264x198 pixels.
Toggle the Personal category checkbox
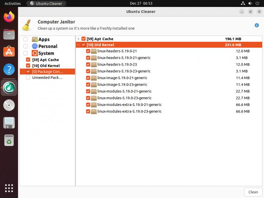[26, 46]
